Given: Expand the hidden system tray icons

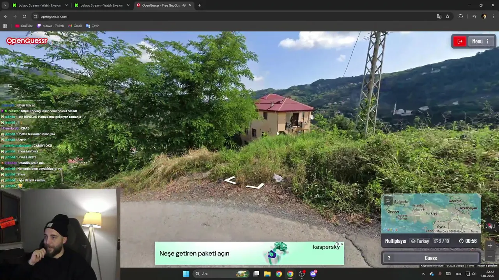Looking at the screenshot, I should click(423, 274).
